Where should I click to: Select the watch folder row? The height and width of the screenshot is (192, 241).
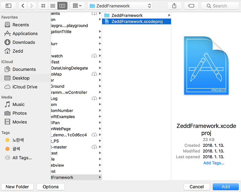coord(76,56)
